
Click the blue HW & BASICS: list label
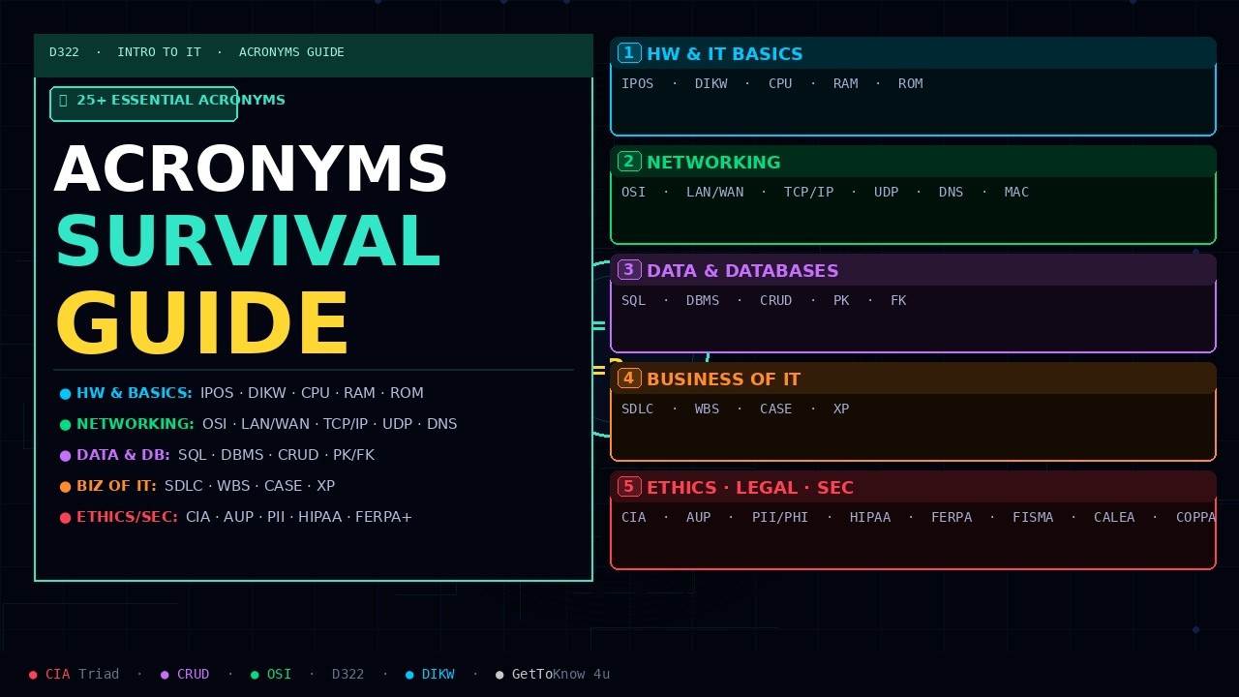[x=135, y=393]
